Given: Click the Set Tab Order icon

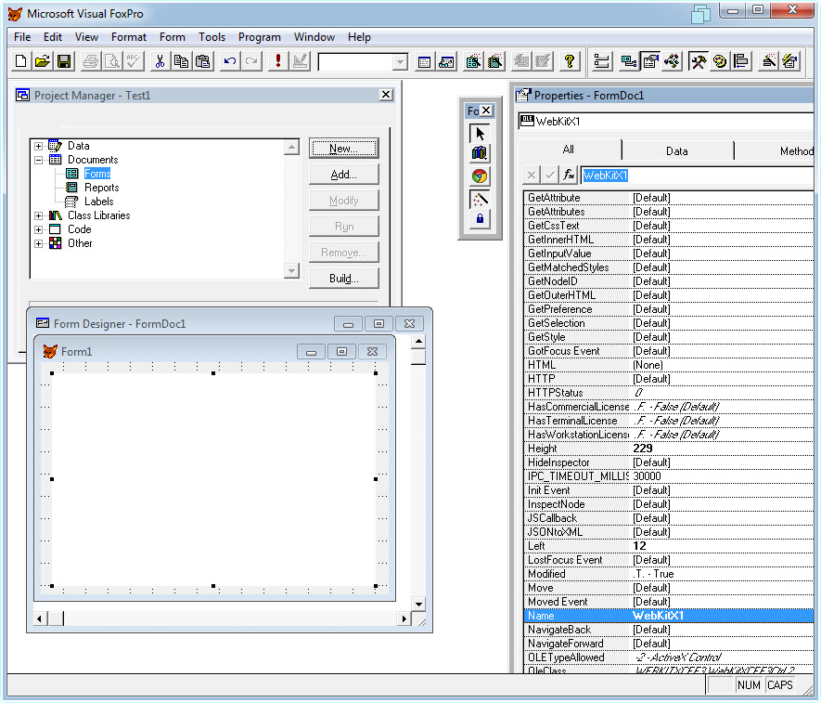Looking at the screenshot, I should (602, 62).
